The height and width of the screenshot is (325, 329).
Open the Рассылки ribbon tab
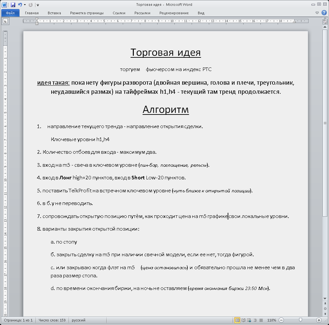tap(142, 13)
